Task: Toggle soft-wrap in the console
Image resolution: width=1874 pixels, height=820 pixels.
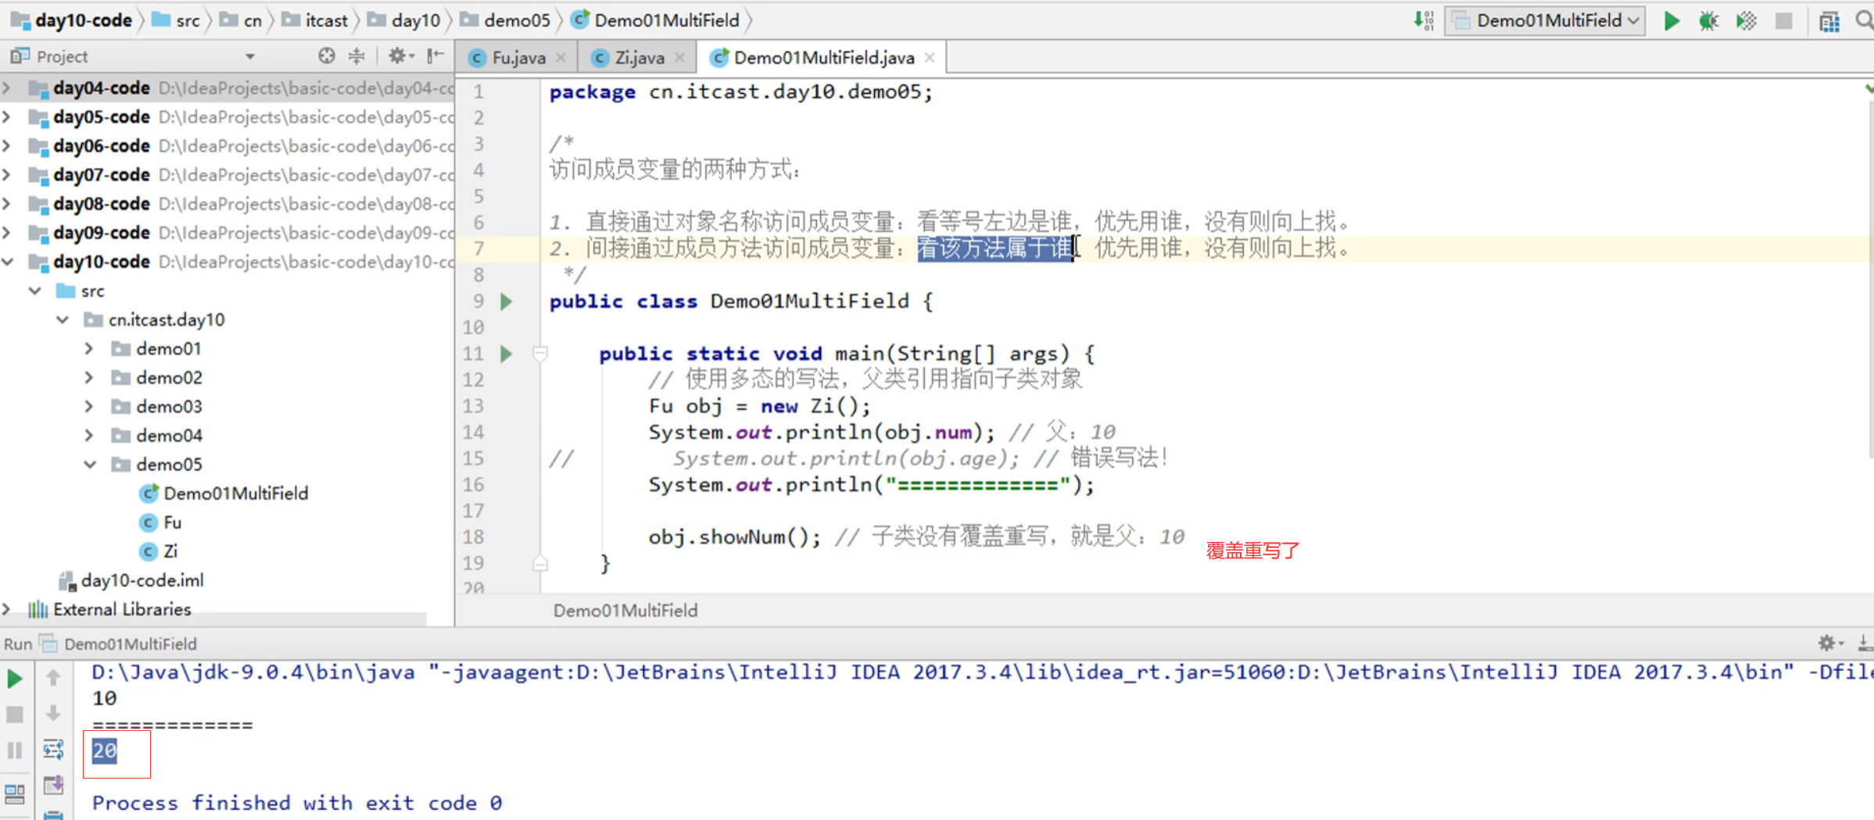Action: pyautogui.click(x=53, y=750)
